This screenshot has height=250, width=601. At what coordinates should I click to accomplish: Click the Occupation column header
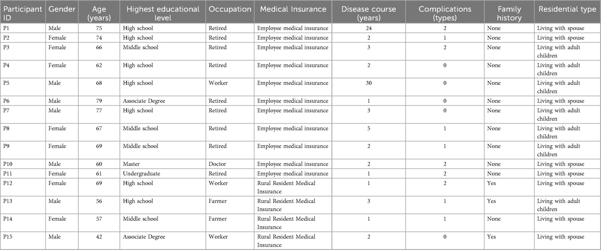pos(230,9)
